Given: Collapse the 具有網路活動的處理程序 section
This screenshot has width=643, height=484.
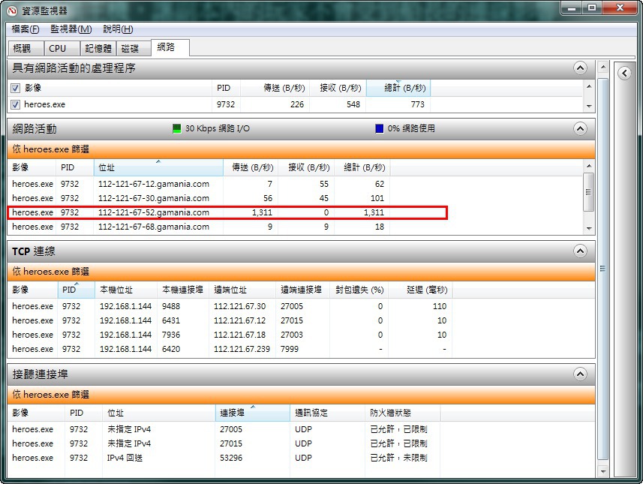Looking at the screenshot, I should pyautogui.click(x=580, y=68).
